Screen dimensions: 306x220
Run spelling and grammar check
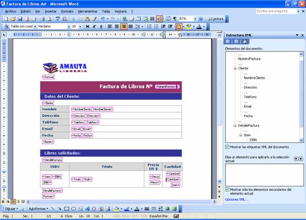pyautogui.click(x=58, y=19)
